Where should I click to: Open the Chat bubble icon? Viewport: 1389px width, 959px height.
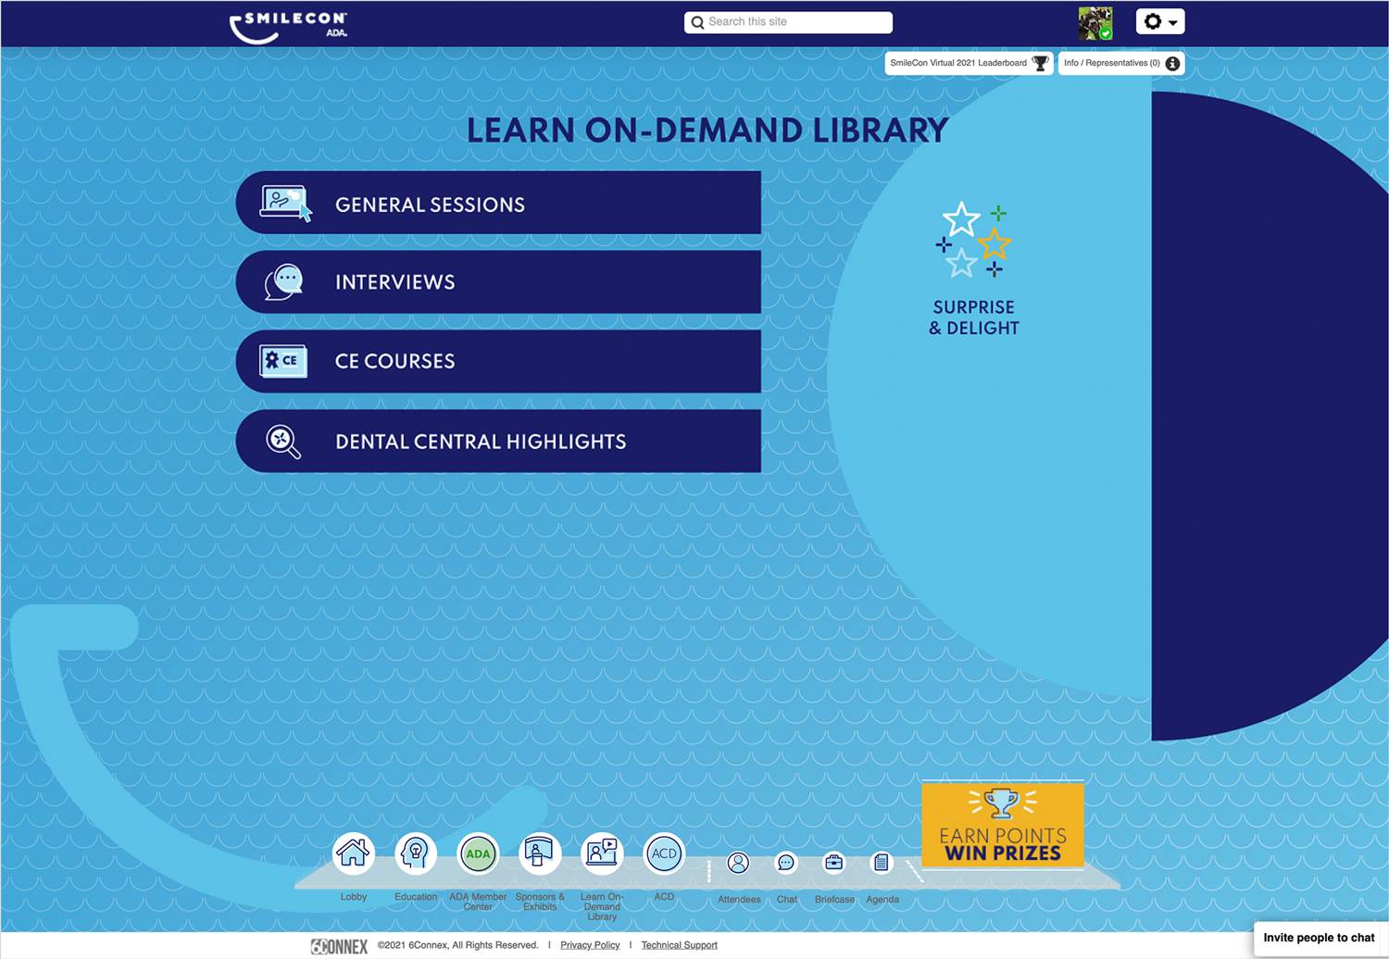(x=786, y=863)
